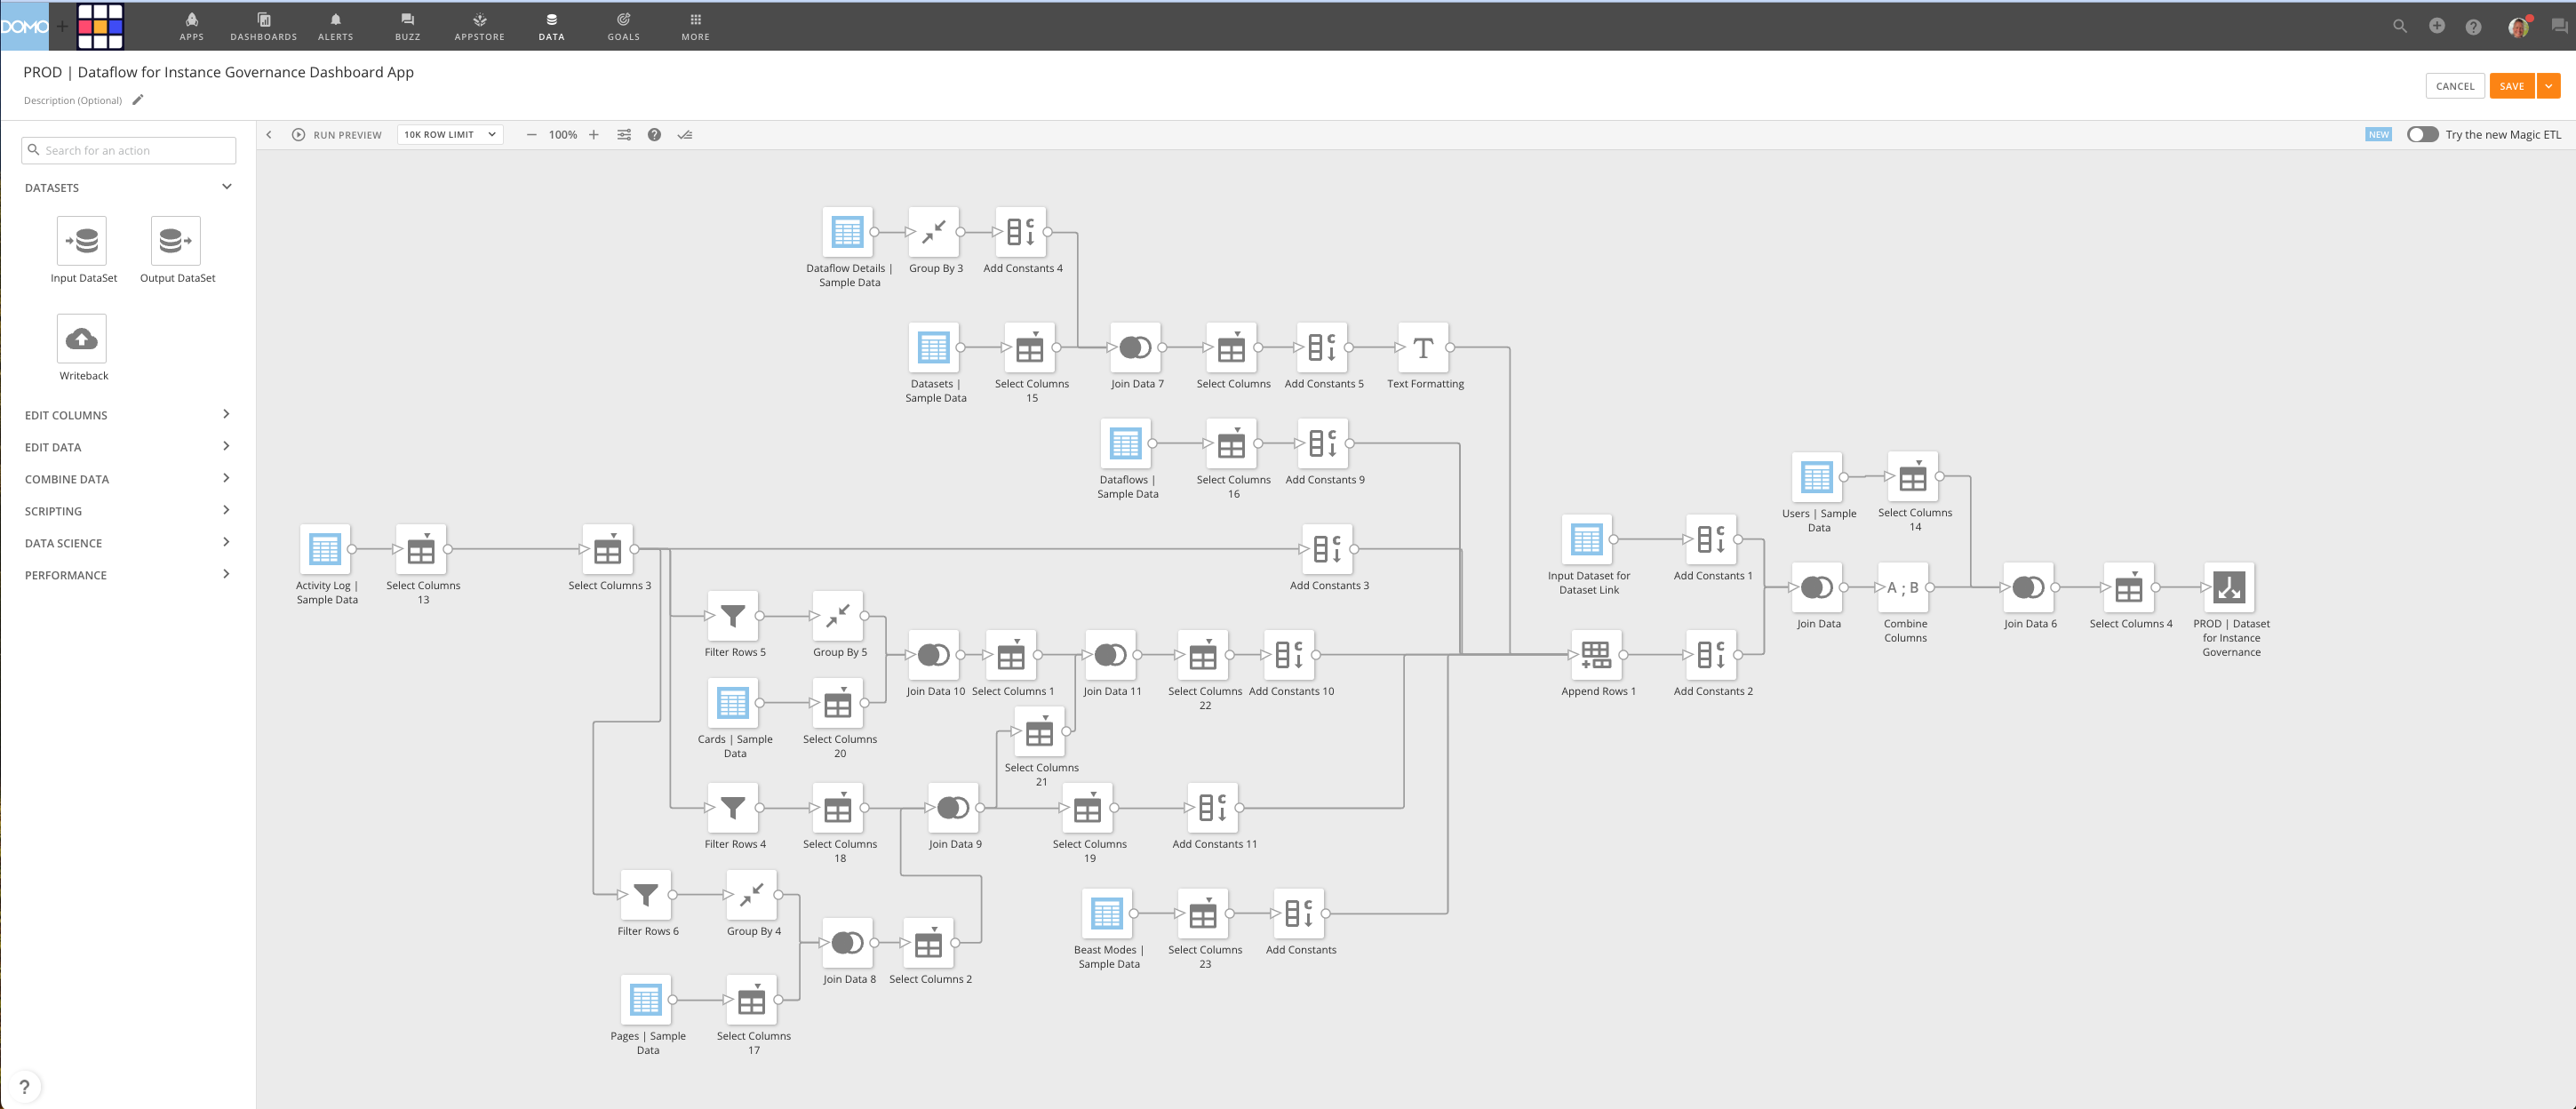Click the Search for an action field

[x=128, y=151]
